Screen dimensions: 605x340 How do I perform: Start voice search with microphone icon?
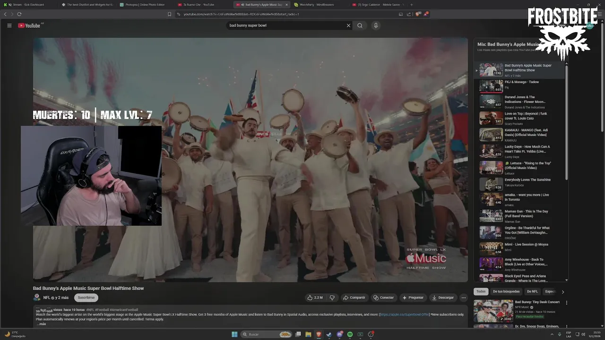point(376,25)
